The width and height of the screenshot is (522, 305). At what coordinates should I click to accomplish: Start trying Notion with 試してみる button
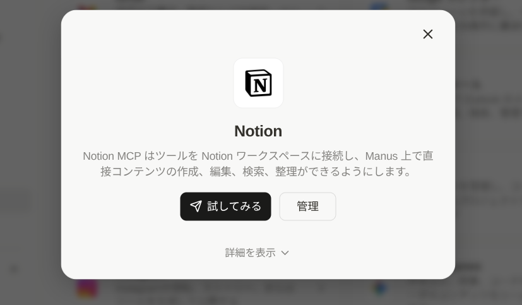point(225,206)
